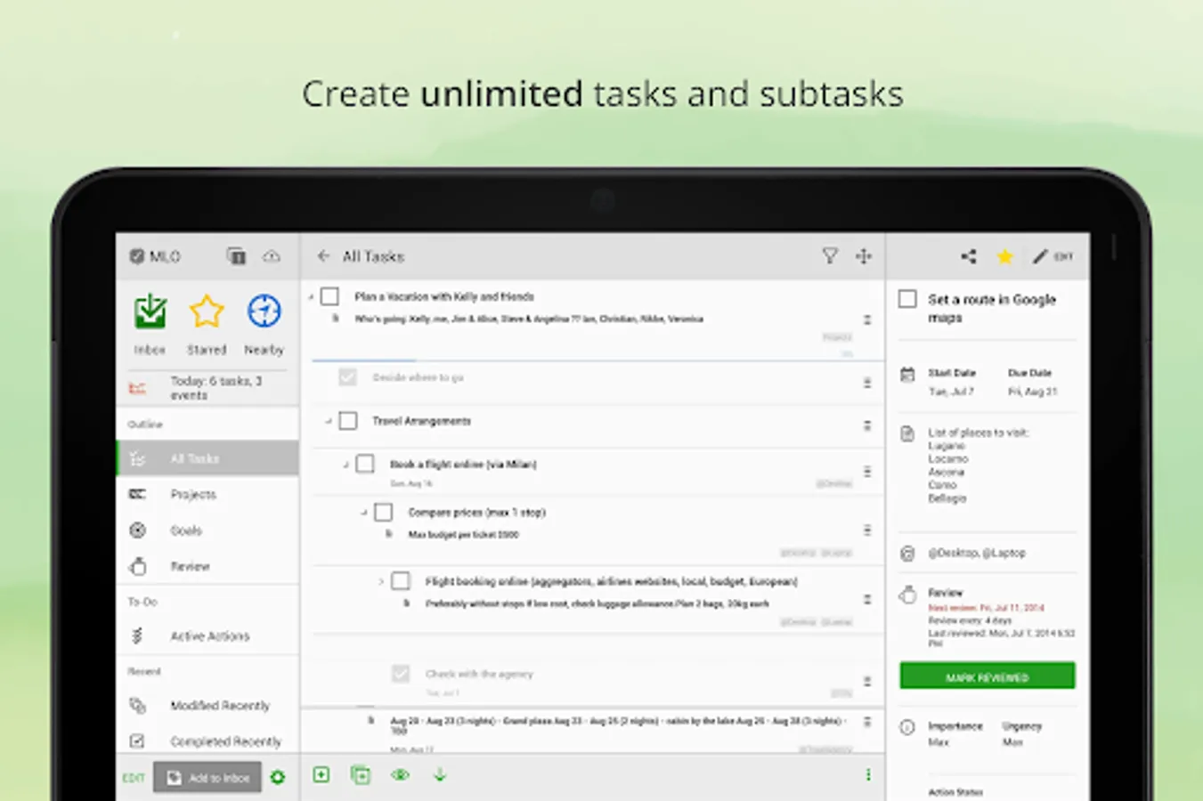Click the cloud sync icon
1203x801 pixels.
272,256
